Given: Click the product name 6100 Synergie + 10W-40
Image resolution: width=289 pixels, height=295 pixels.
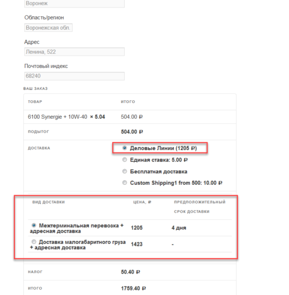Looking at the screenshot, I should click(x=57, y=117).
